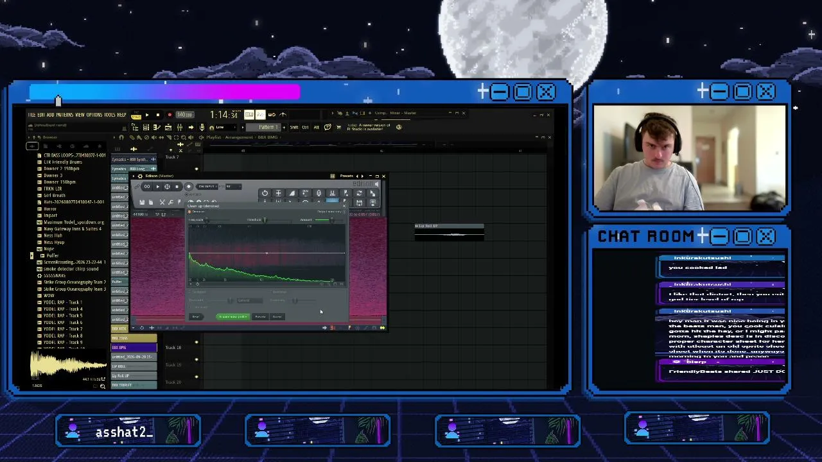Click Reset in the Clean up dialog
This screenshot has width=822, height=462.
(x=196, y=317)
